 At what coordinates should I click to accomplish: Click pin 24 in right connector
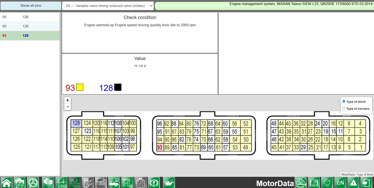tap(318, 124)
